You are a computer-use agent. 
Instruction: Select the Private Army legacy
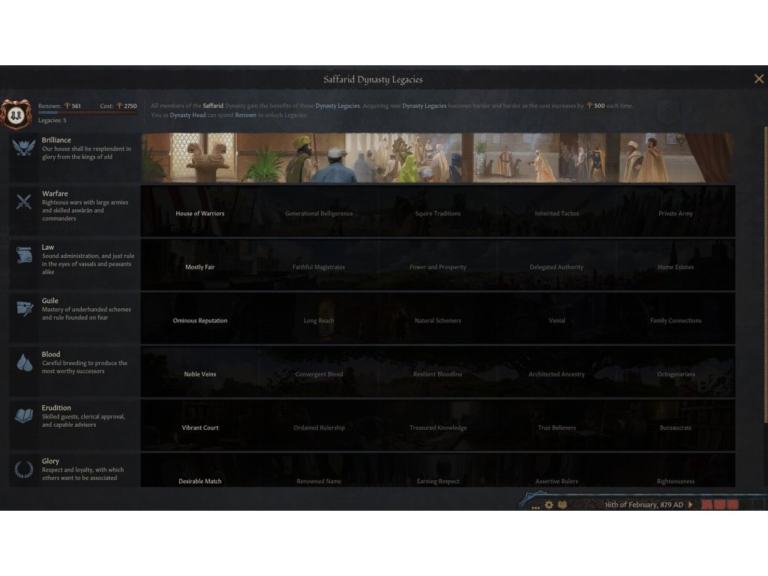tap(676, 214)
